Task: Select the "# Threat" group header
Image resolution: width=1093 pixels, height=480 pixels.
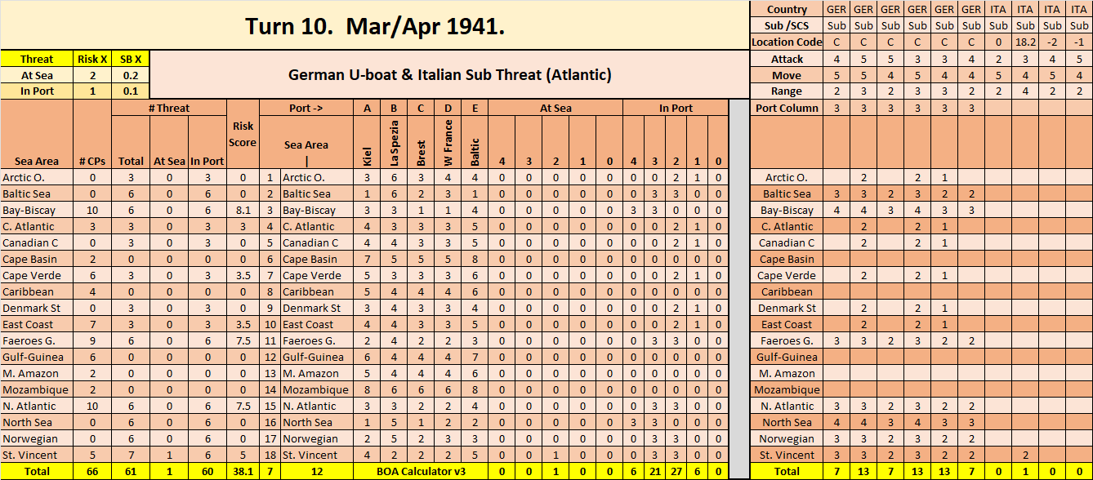Action: [x=169, y=108]
